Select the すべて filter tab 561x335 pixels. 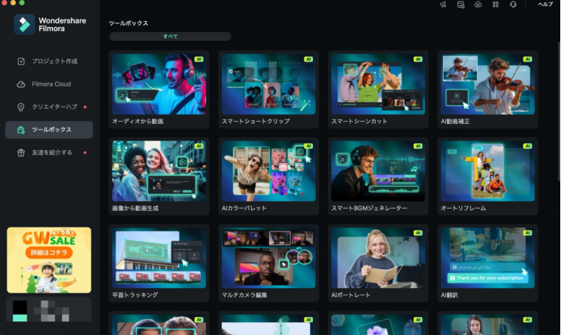point(170,36)
